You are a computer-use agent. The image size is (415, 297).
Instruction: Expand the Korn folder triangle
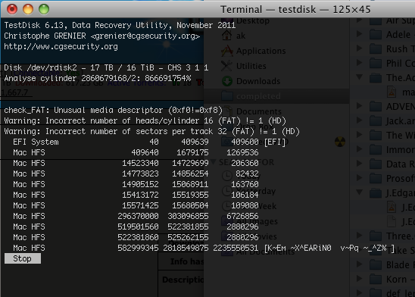pos(359,279)
